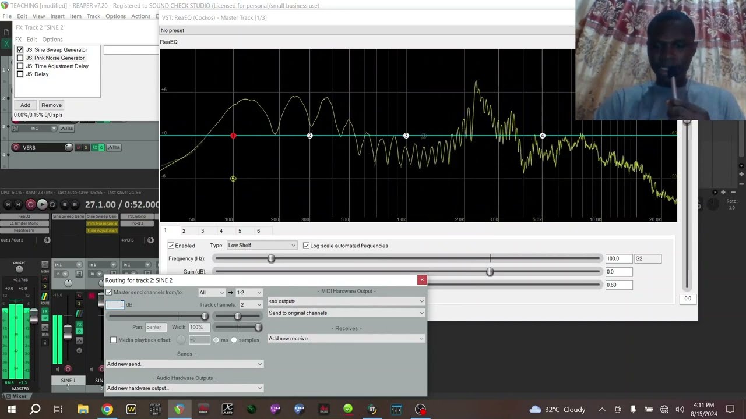Open FX on the SINE 1 mixer strip
The width and height of the screenshot is (746, 419).
click(79, 324)
